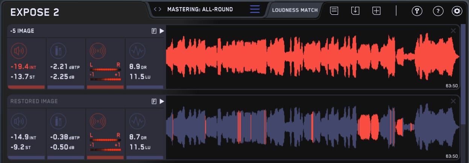The image size is (469, 163).
Task: Open the preset list hamburger menu
Action: click(255, 9)
